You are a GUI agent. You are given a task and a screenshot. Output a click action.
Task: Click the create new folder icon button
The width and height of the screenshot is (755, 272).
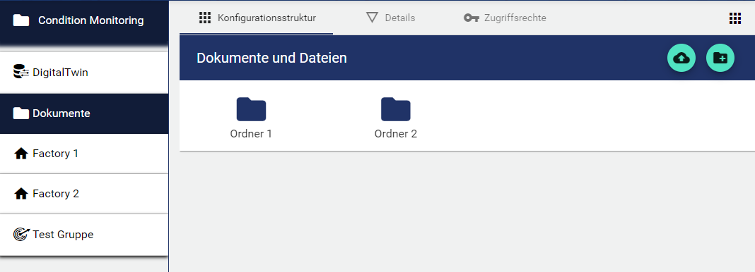[720, 58]
